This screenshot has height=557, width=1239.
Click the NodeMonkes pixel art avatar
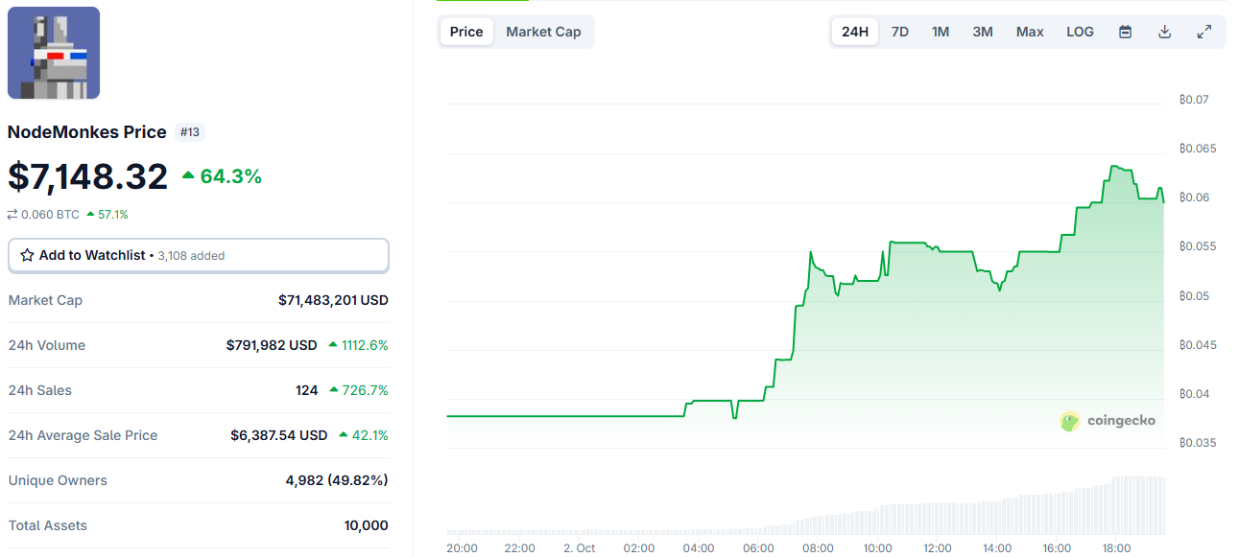[x=54, y=53]
